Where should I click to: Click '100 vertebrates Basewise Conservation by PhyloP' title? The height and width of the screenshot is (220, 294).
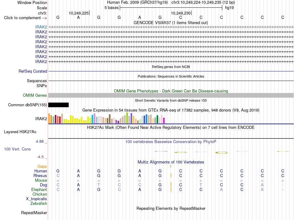pos(171,142)
